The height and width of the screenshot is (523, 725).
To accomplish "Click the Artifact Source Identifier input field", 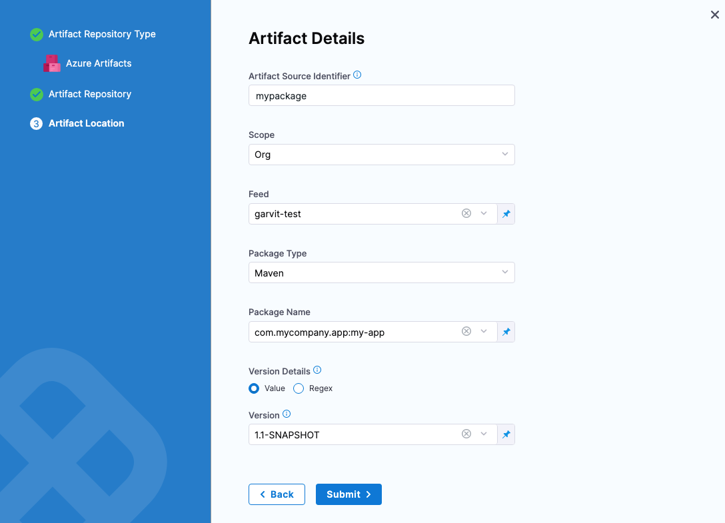I will tap(381, 95).
